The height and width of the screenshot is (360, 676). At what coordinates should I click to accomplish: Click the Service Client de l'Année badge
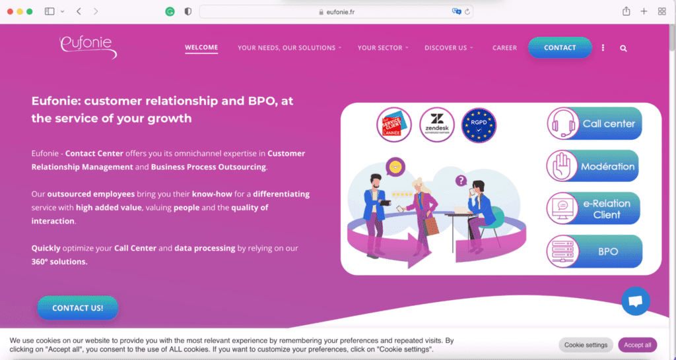pyautogui.click(x=393, y=125)
